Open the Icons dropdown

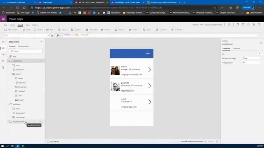click(x=148, y=30)
